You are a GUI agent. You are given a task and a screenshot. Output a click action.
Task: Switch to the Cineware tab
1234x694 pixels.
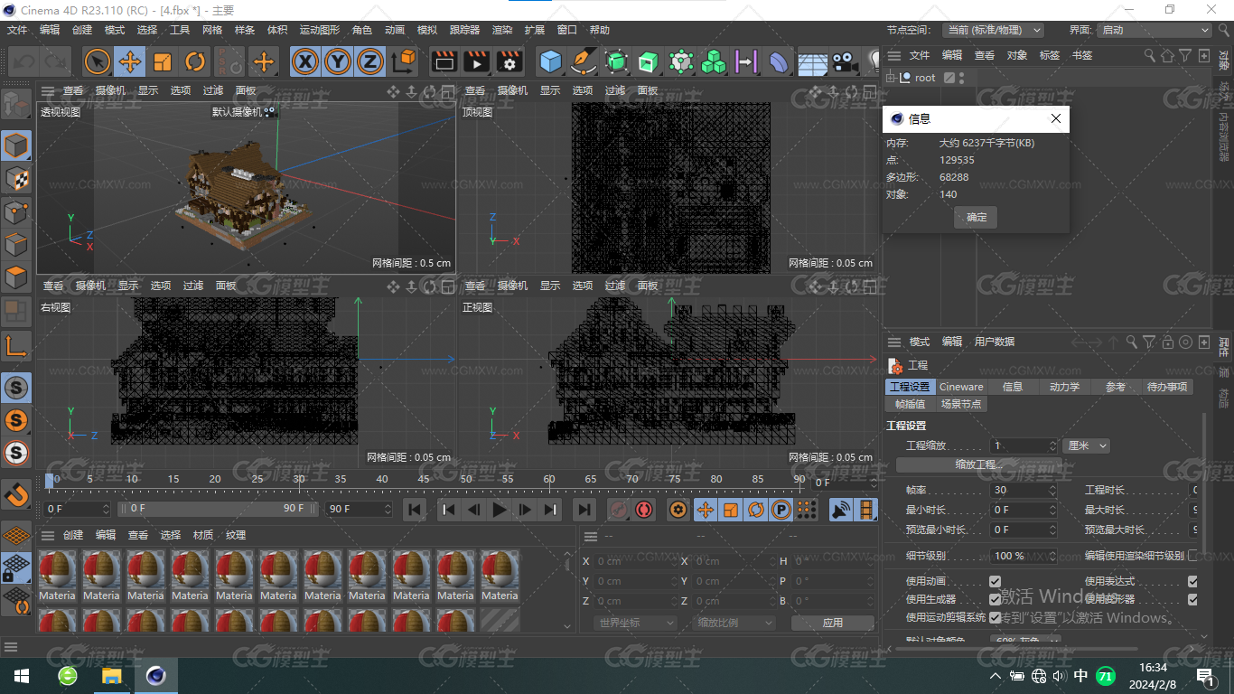point(961,387)
